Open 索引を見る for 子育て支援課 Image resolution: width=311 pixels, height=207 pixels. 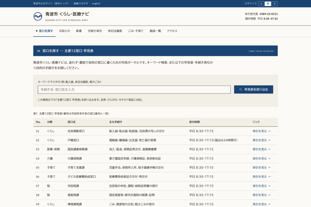pos(262,167)
